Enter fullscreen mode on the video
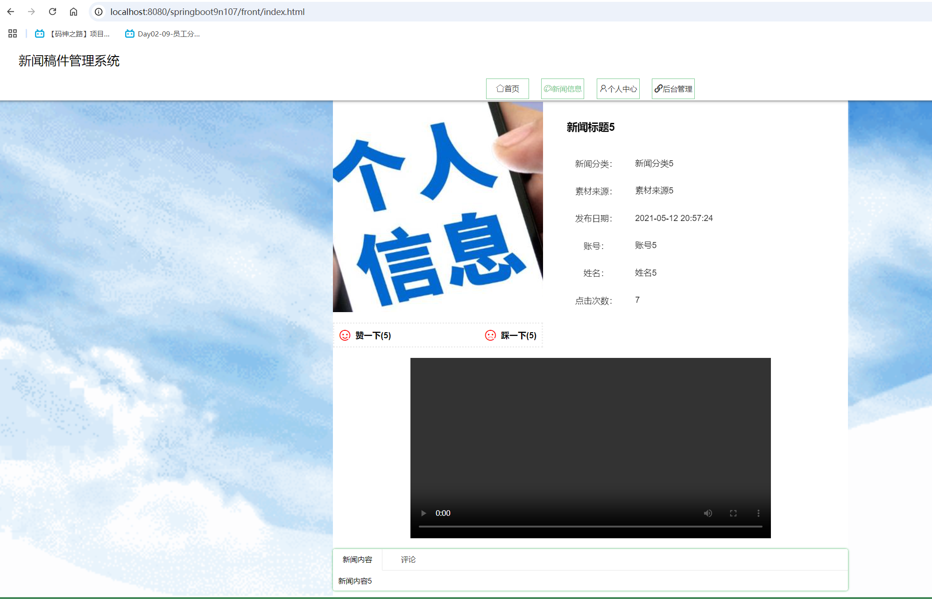Screen dimensions: 932x599 pyautogui.click(x=733, y=513)
